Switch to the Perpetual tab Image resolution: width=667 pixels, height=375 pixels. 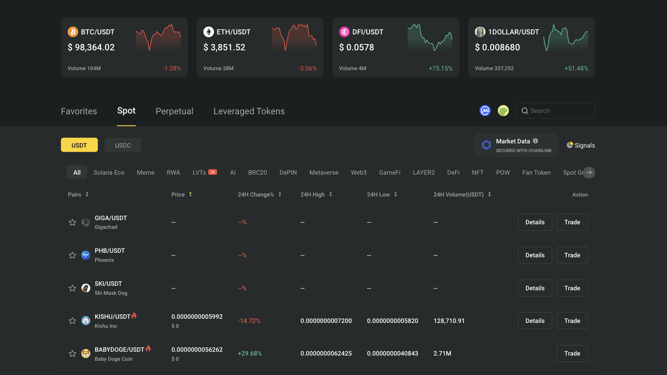click(x=174, y=111)
